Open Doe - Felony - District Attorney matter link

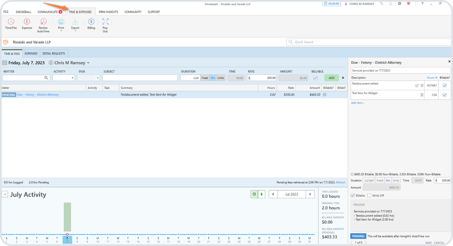(38, 95)
